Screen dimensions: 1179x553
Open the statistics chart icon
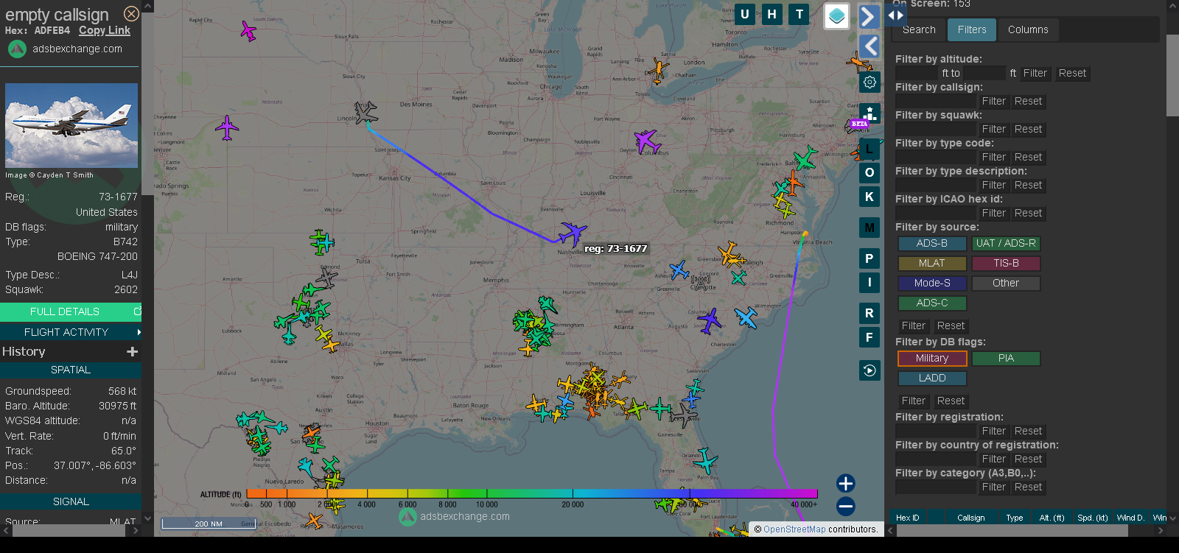tap(870, 113)
